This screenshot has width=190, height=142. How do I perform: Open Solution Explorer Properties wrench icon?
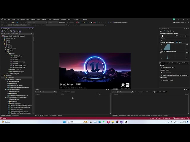pyautogui.click(x=18, y=31)
